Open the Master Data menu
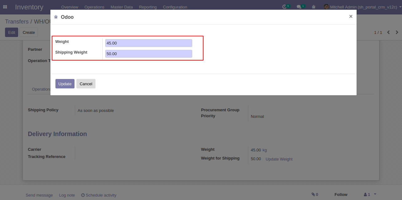The height and width of the screenshot is (200, 402). pos(121,7)
